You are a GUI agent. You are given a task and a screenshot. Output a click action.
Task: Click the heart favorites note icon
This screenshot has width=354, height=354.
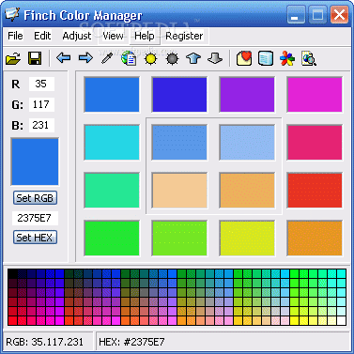(x=244, y=58)
